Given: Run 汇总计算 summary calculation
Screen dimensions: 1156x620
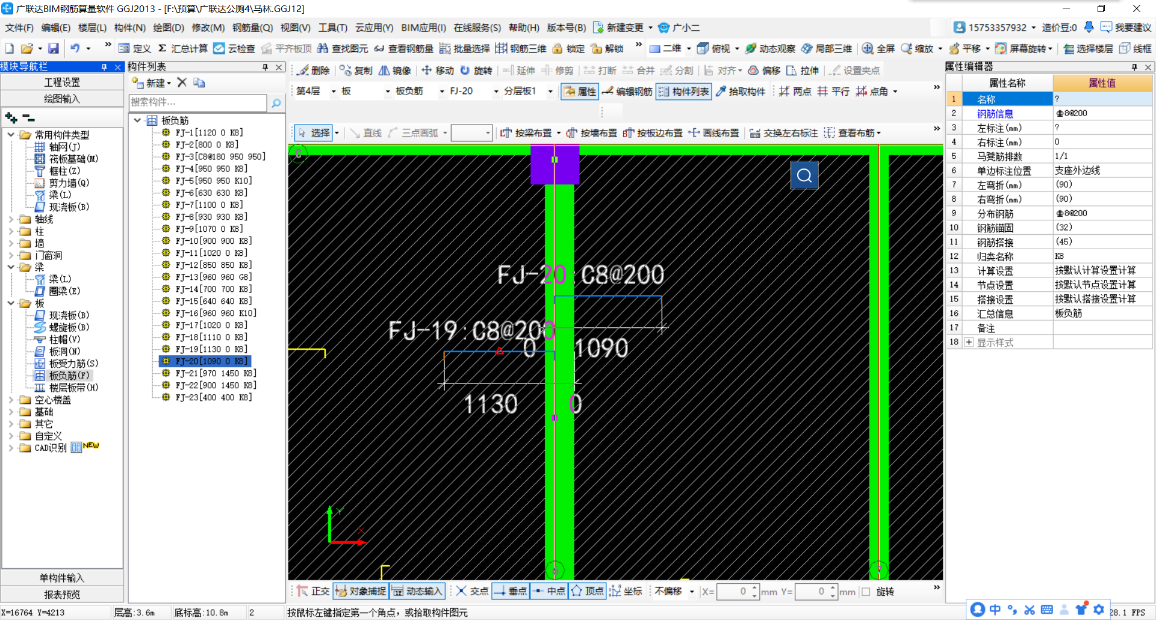Looking at the screenshot, I should tap(183, 48).
